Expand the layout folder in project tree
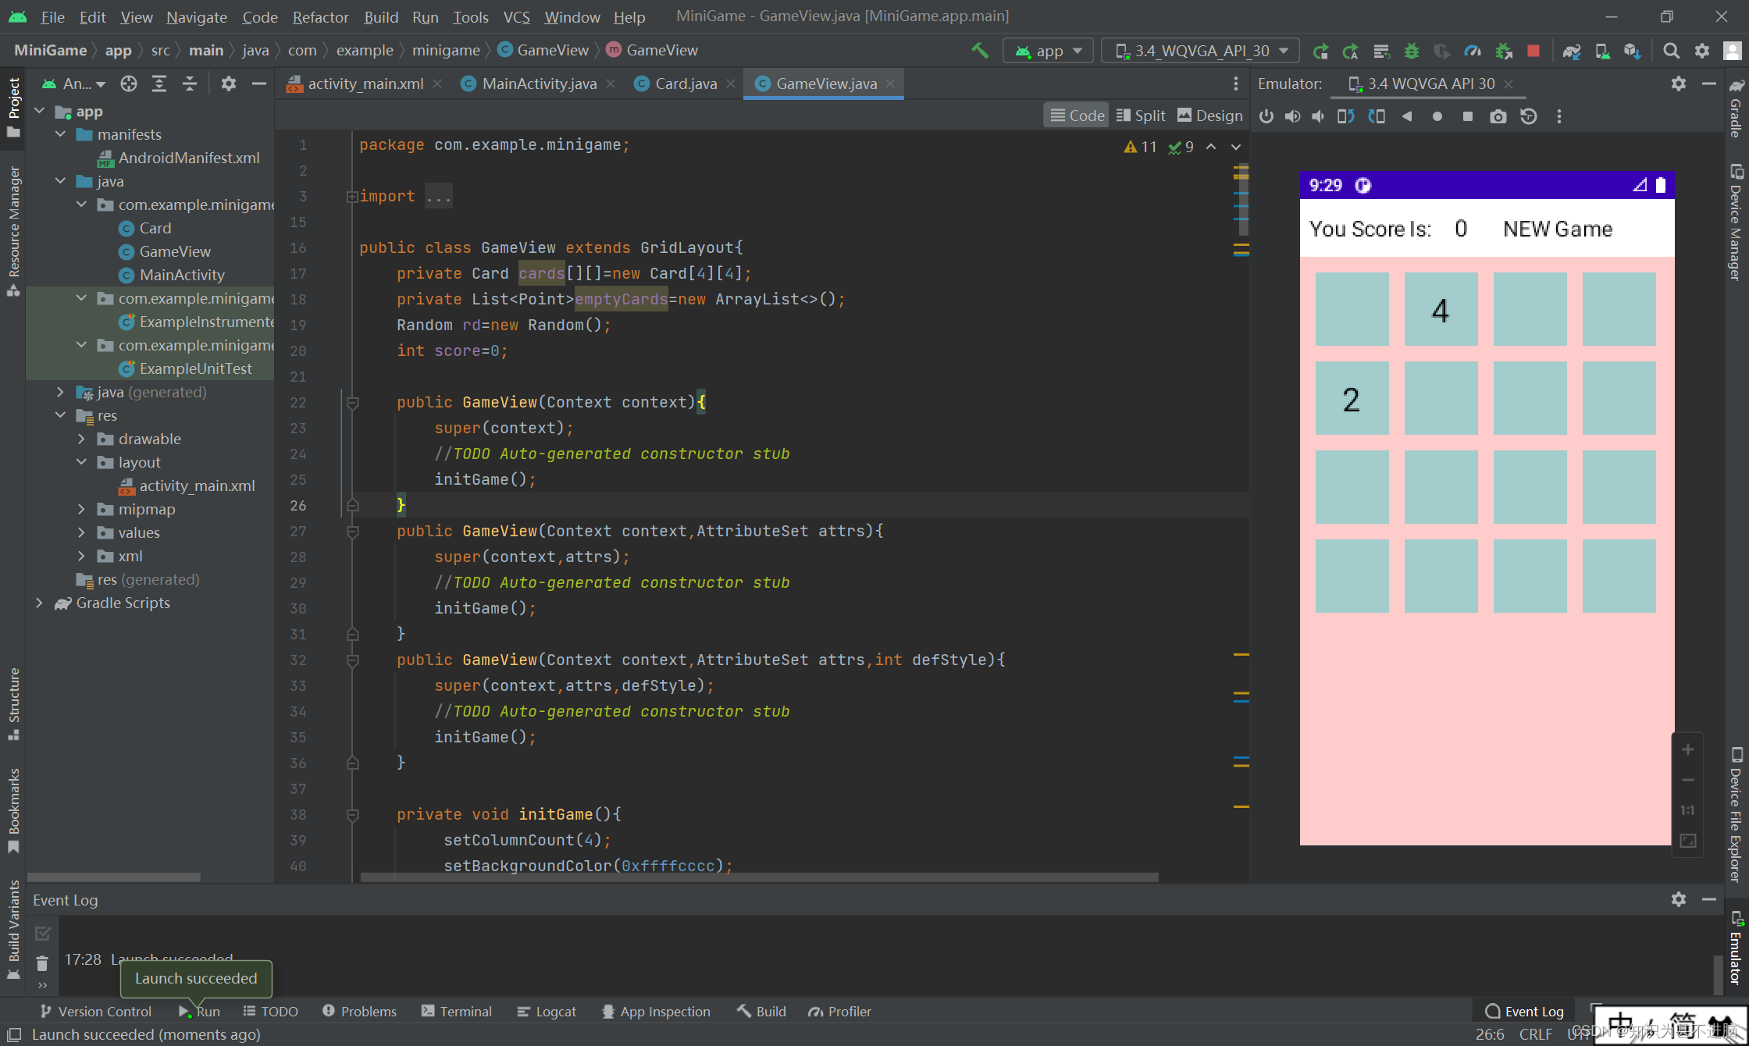 78,462
